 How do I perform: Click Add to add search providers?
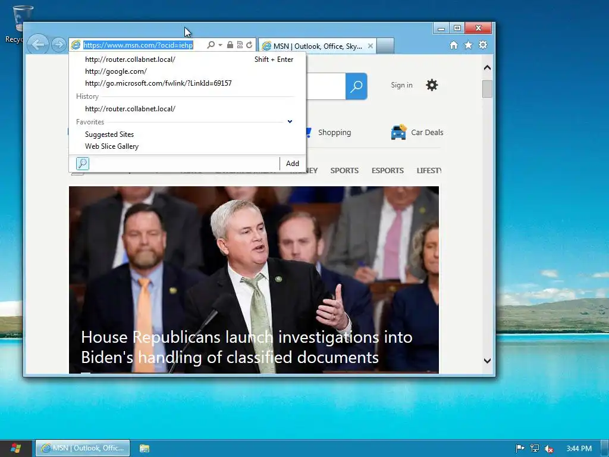[x=293, y=164]
